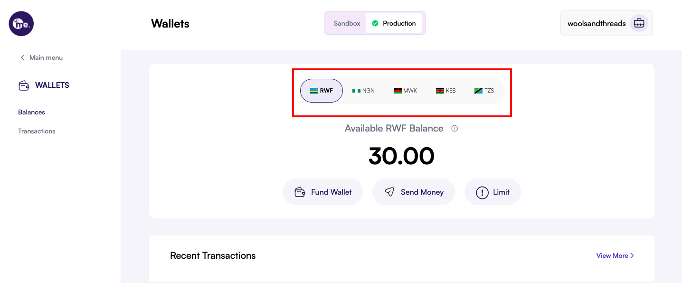The width and height of the screenshot is (682, 283).
Task: Click the Fund Wallet button
Action: [x=322, y=192]
